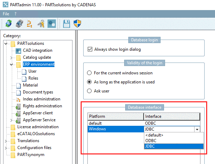The height and width of the screenshot is (164, 215).
Task: Click the Document types page icon
Action: 18,92
